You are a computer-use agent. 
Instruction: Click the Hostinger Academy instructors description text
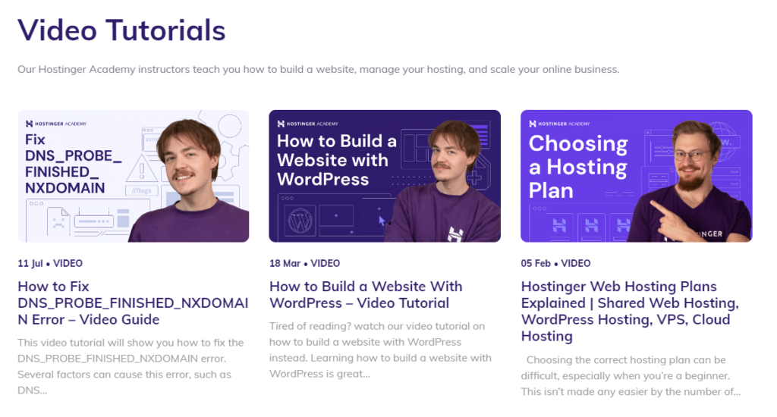(319, 69)
